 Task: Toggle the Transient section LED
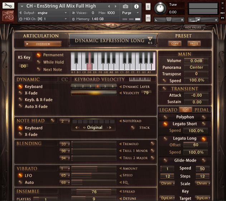point(164,88)
